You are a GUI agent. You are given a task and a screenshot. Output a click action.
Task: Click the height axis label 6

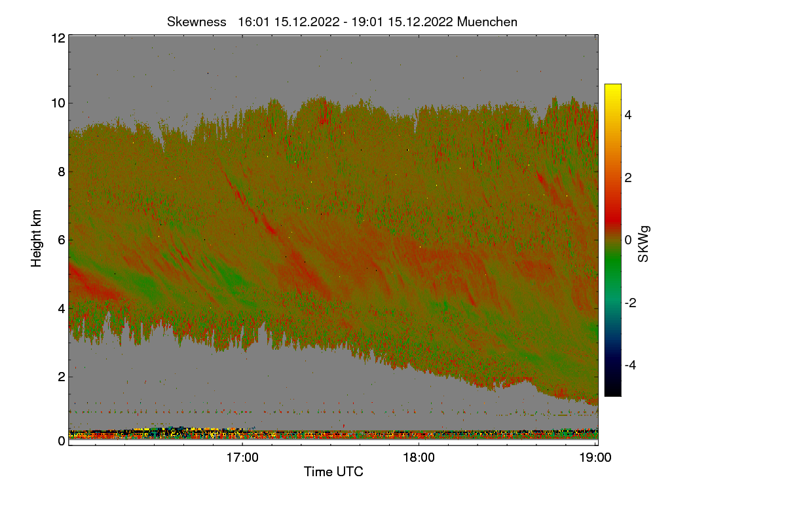point(62,240)
